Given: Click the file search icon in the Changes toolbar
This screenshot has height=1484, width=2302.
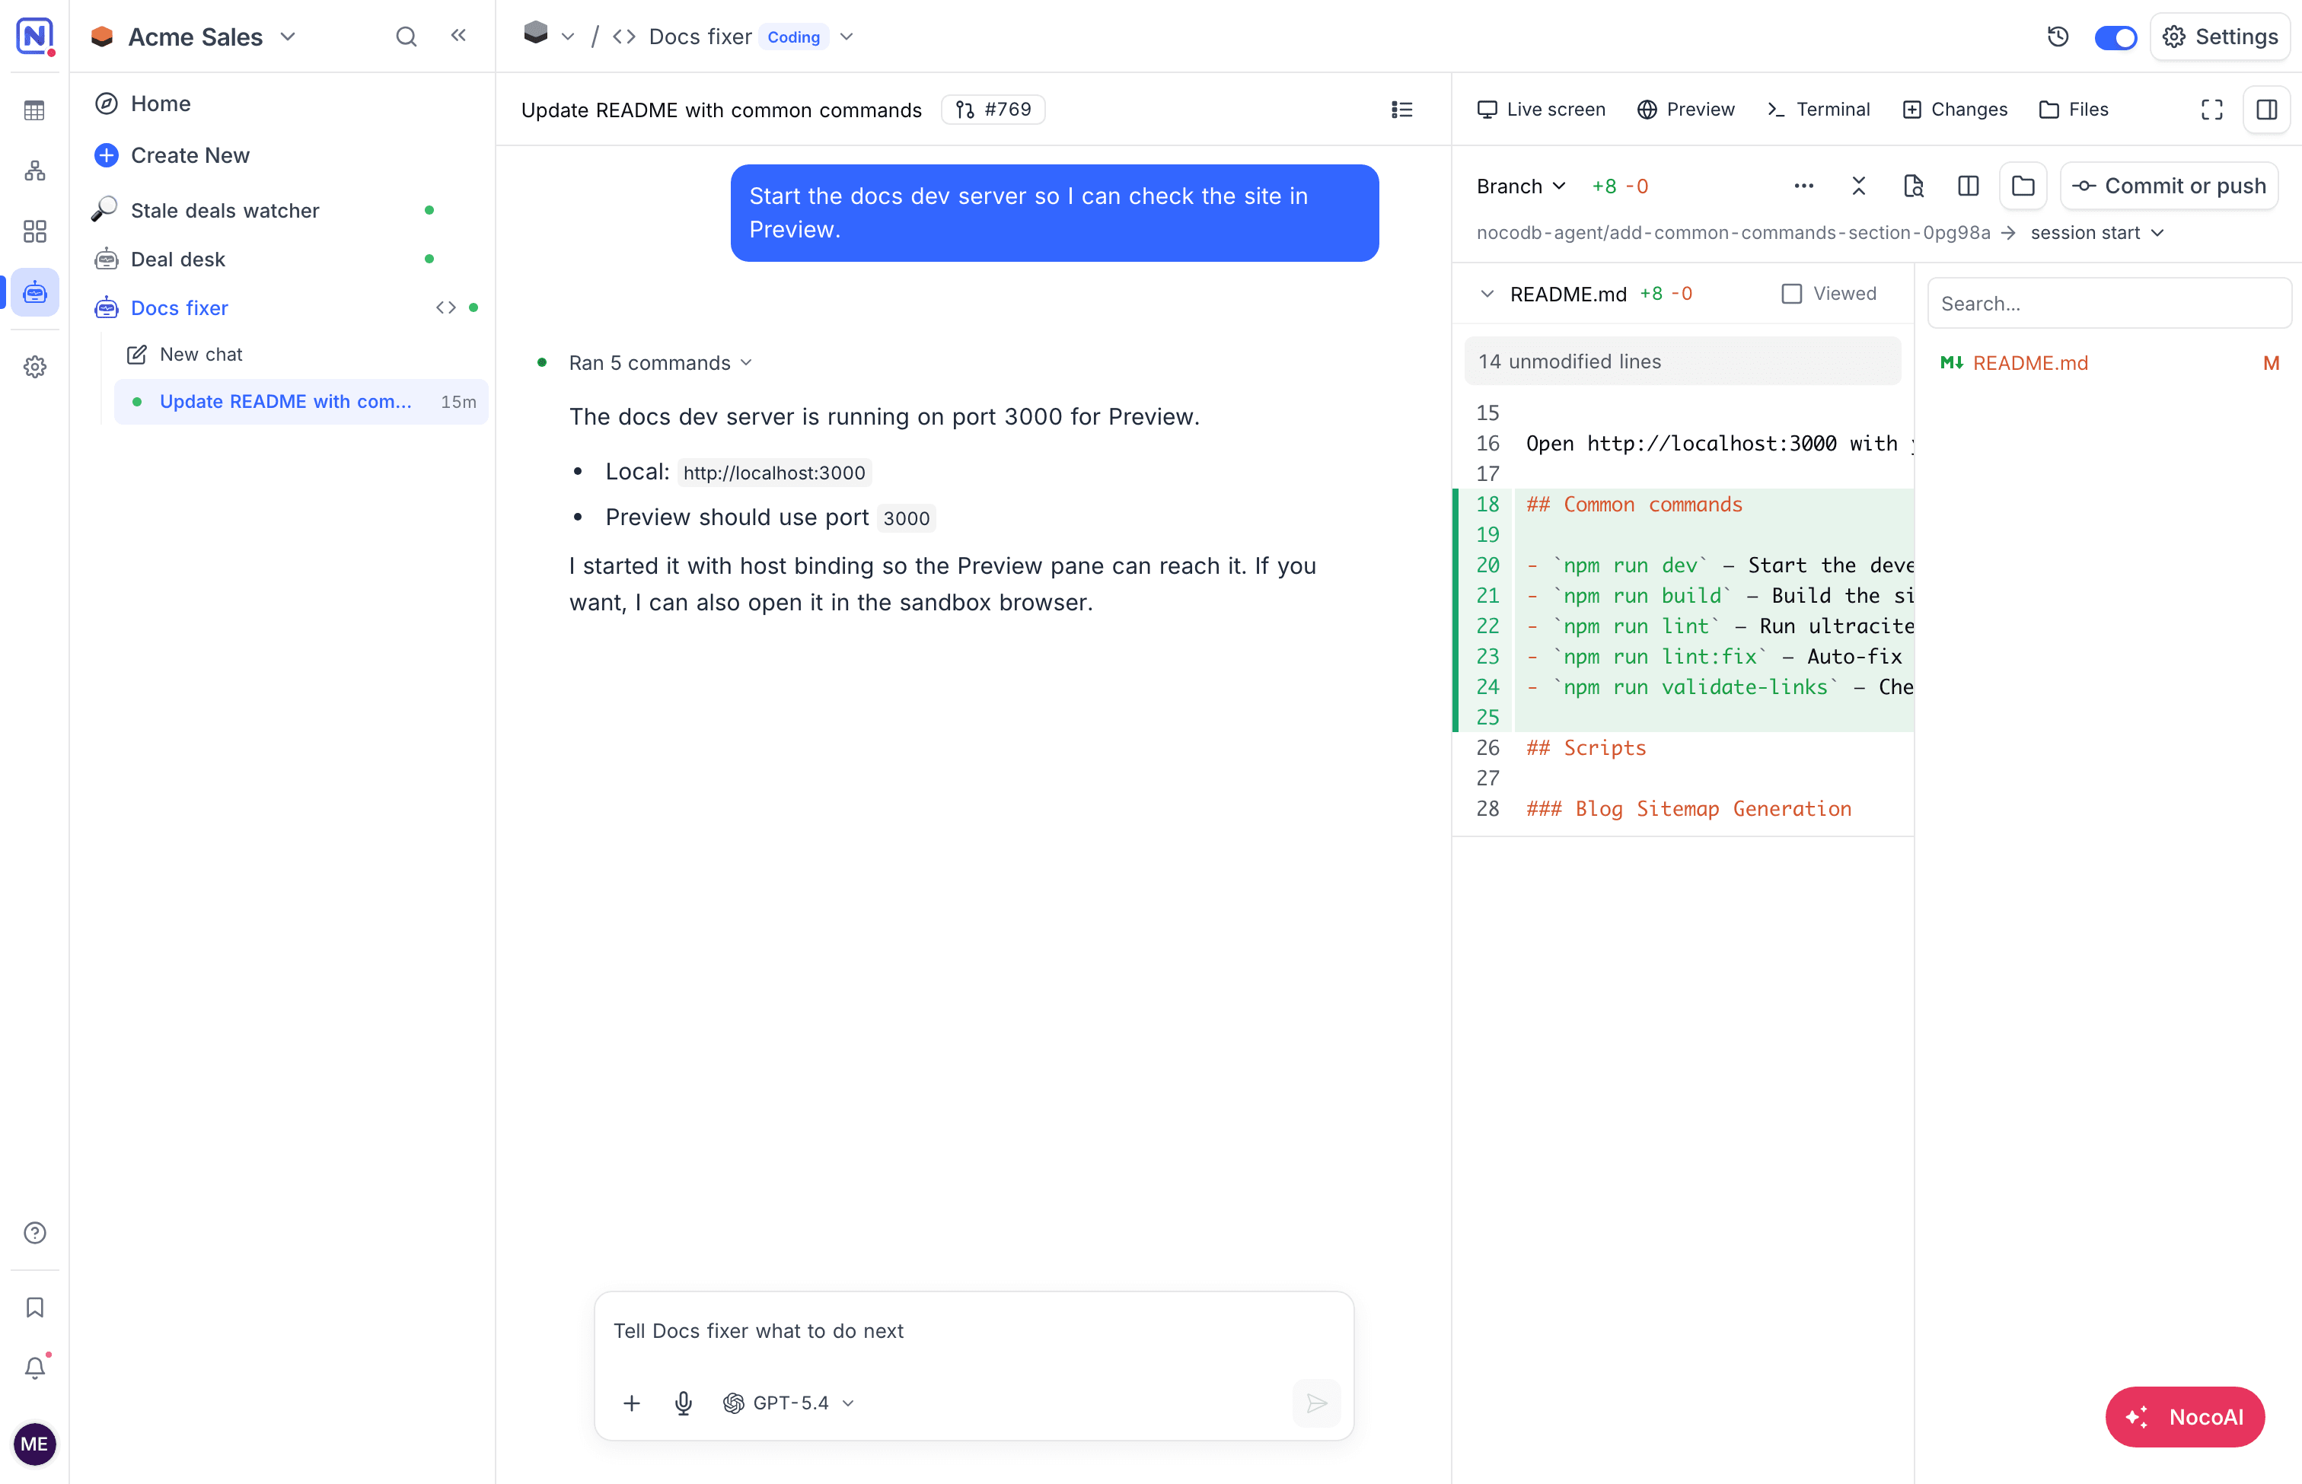Looking at the screenshot, I should click(x=1914, y=186).
